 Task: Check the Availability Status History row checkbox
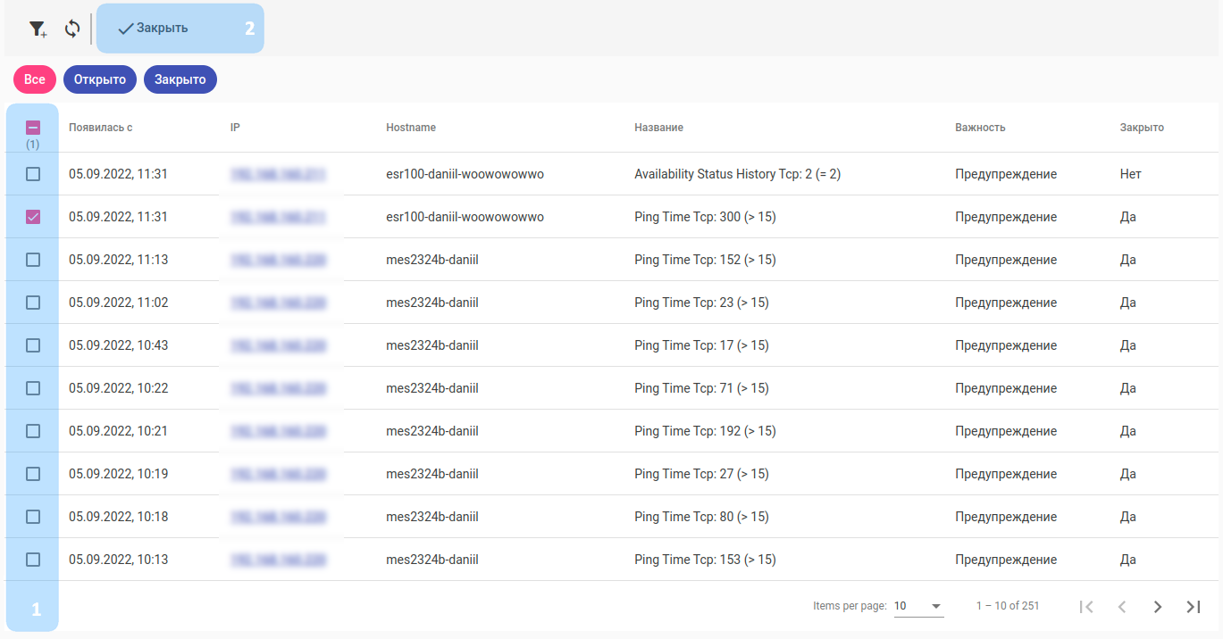(x=33, y=174)
